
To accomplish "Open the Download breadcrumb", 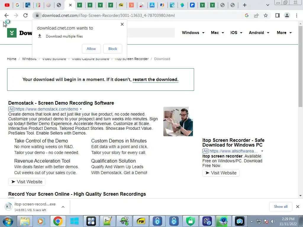I will [162, 59].
